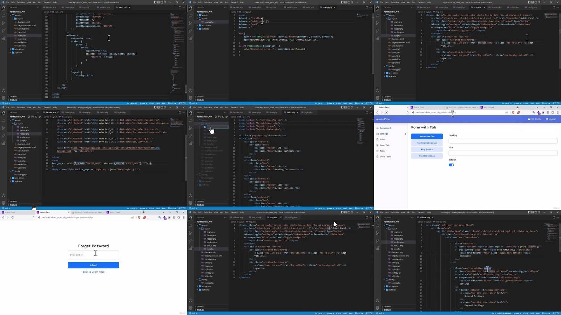Image resolution: width=561 pixels, height=315 pixels.
Task: Open Source Control in top-left VS Code window
Action: click(4, 23)
